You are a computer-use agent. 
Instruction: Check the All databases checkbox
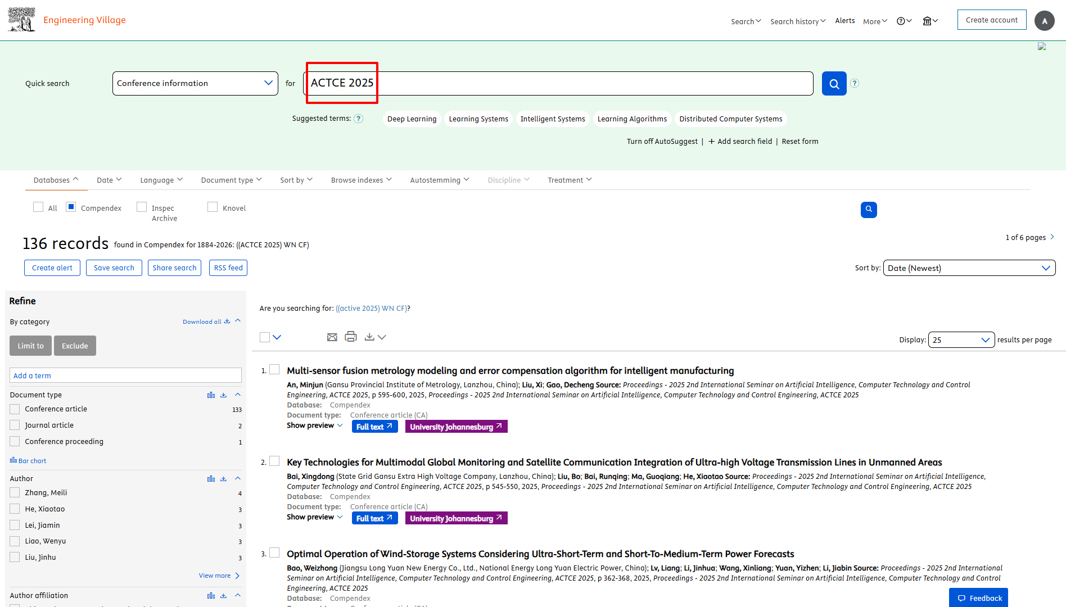coord(38,207)
